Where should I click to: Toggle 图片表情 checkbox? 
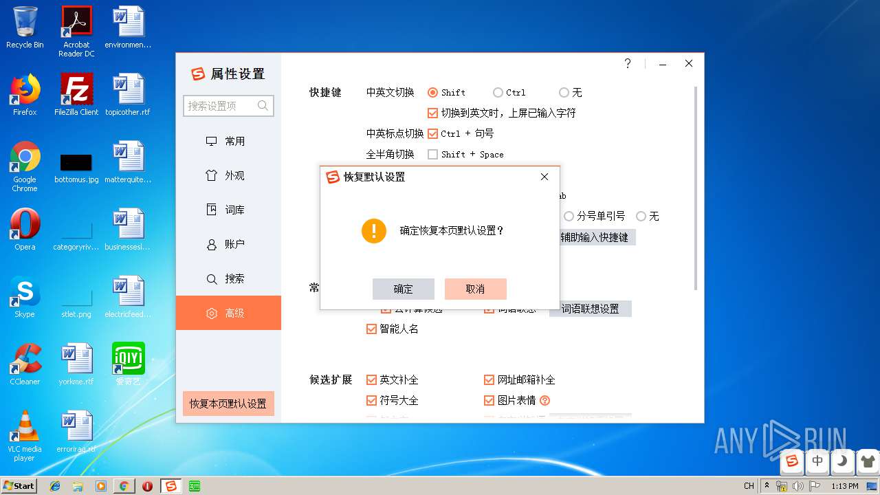point(489,400)
